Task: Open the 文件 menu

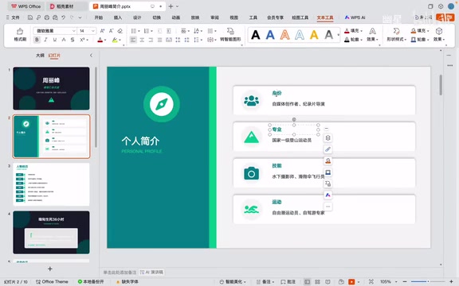Action: pos(13,17)
